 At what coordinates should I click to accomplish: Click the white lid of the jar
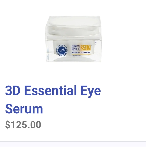click(x=74, y=27)
